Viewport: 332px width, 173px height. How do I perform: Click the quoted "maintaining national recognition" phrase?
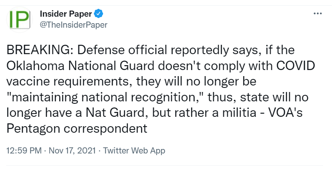pyautogui.click(x=95, y=97)
